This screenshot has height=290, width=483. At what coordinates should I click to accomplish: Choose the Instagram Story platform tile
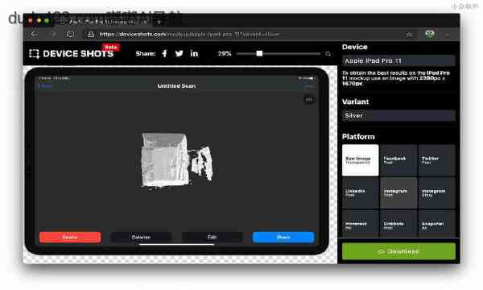point(437,193)
